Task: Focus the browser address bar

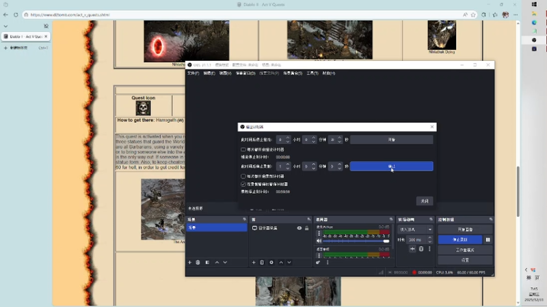Action: click(244, 14)
